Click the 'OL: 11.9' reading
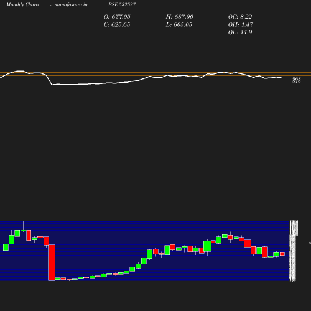311x311 pixels. pos(240,32)
